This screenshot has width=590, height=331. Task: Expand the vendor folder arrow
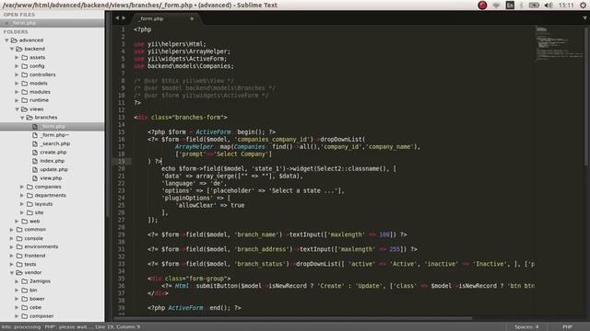point(12,272)
